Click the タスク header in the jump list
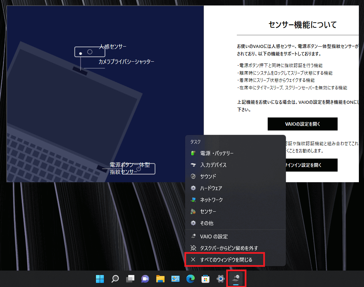 195,142
